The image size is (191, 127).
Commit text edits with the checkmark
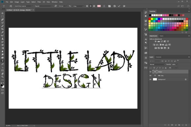tap(119, 6)
